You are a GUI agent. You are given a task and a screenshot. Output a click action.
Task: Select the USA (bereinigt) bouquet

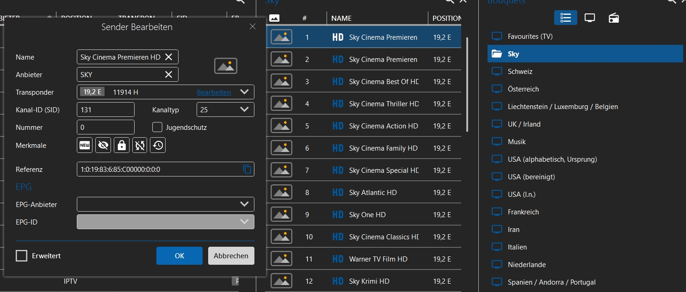(585, 177)
